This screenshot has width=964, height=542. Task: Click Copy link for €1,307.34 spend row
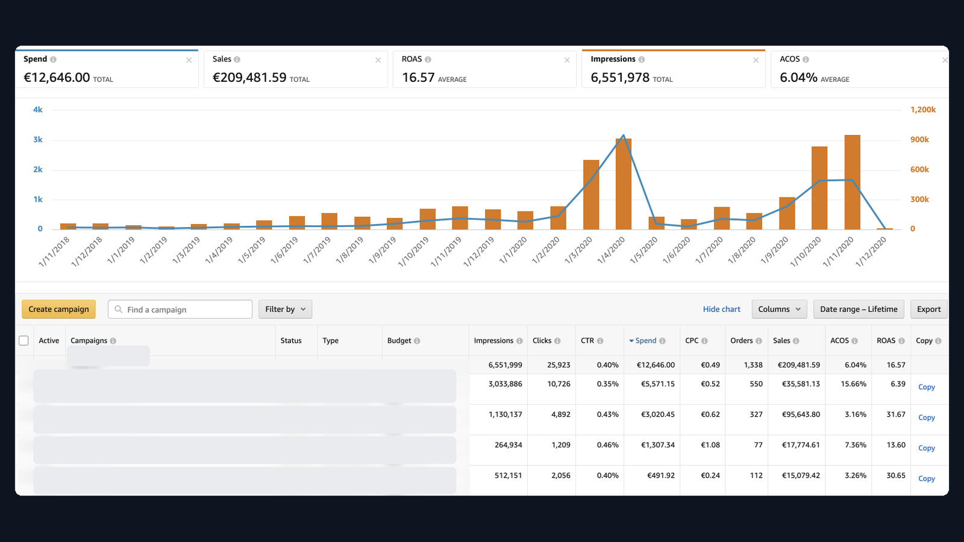[x=926, y=448]
